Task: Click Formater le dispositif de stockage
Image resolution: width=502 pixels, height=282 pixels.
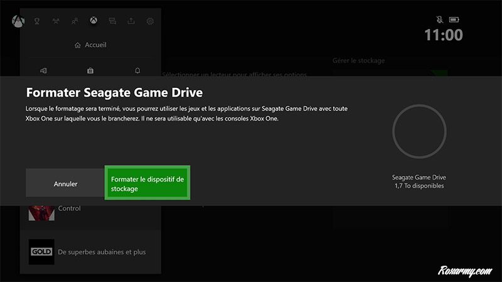Action: click(x=147, y=183)
